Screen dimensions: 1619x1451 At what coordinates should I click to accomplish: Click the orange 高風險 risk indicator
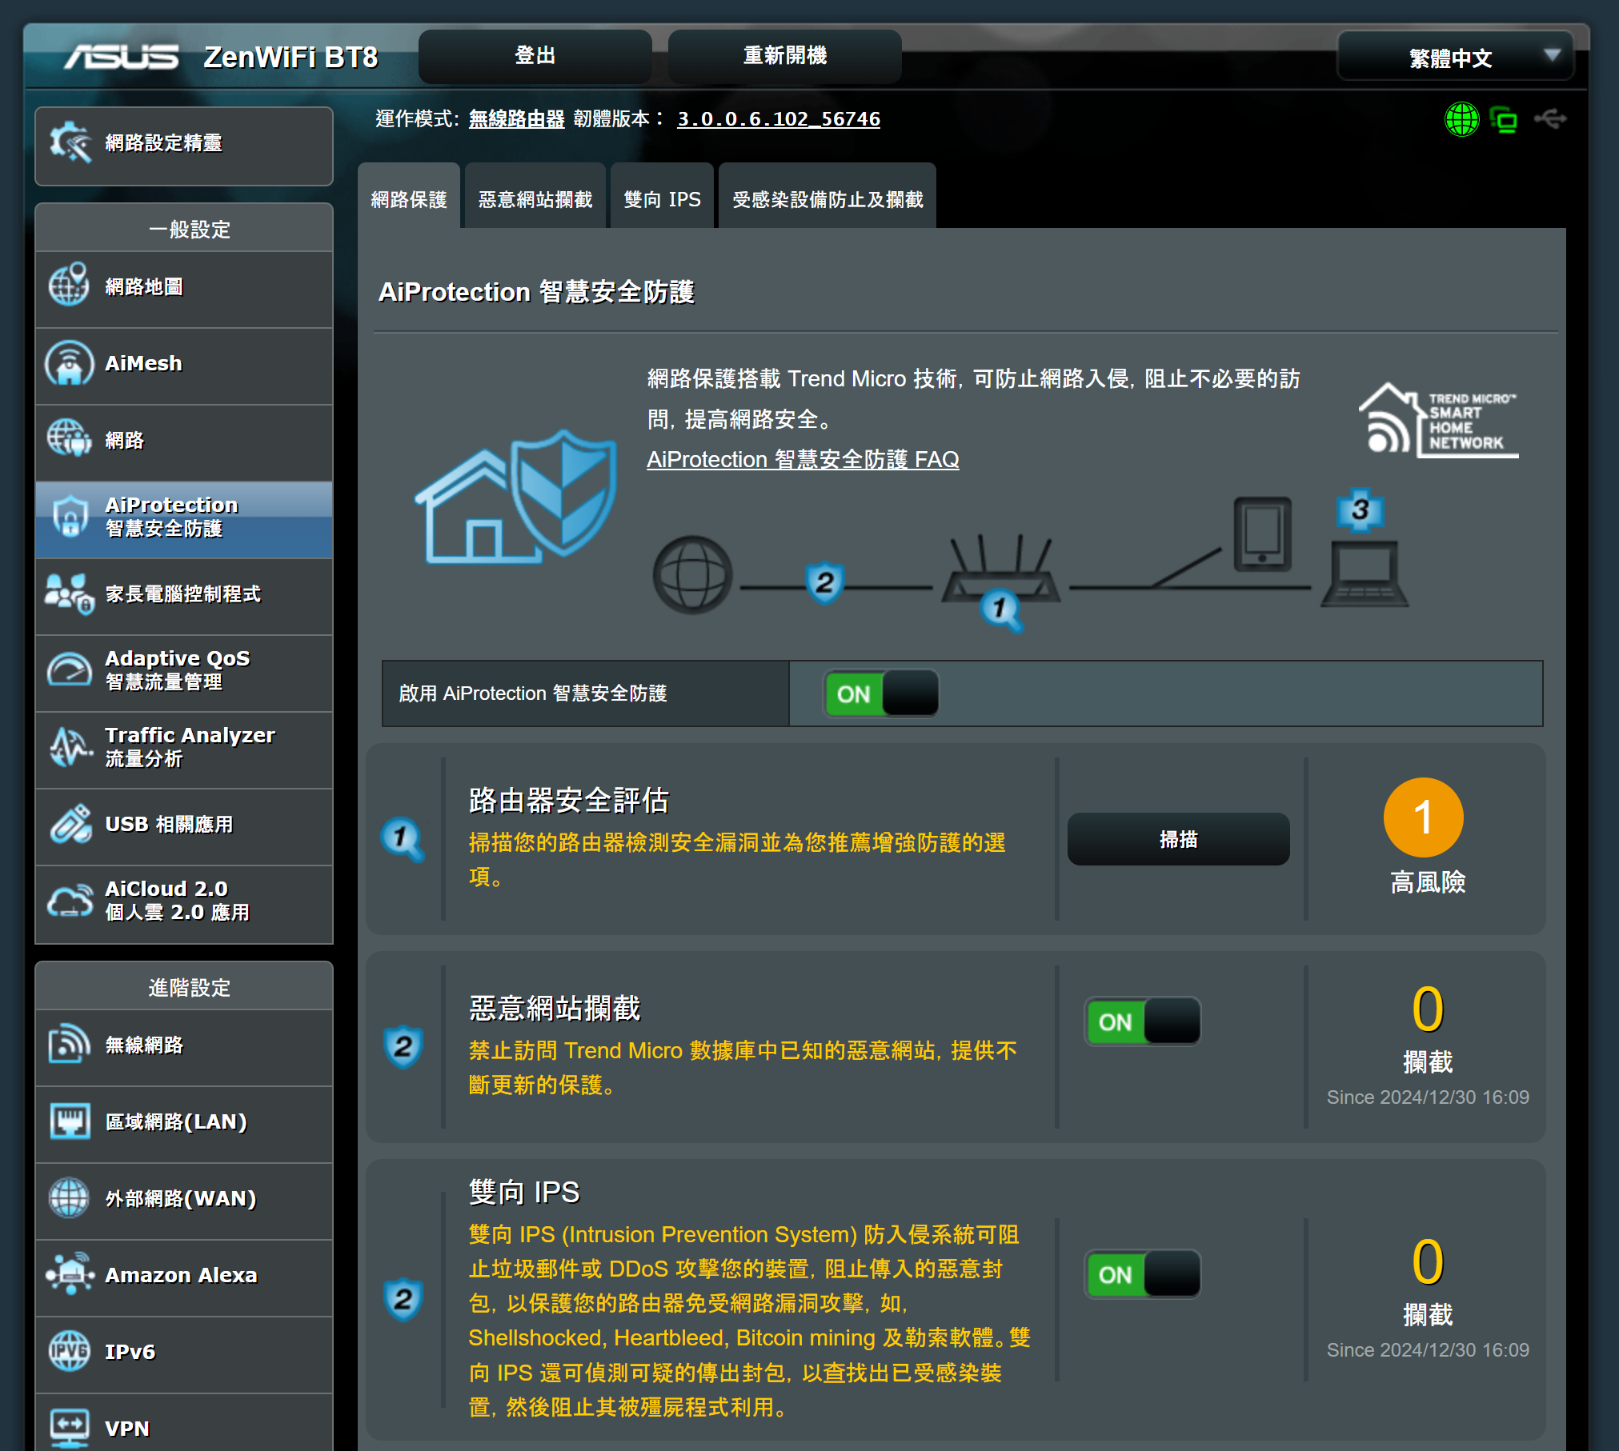[x=1423, y=817]
